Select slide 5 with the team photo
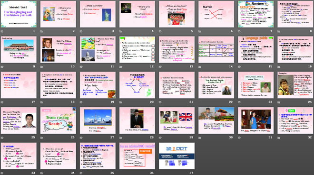The image size is (314, 175). 177,14
